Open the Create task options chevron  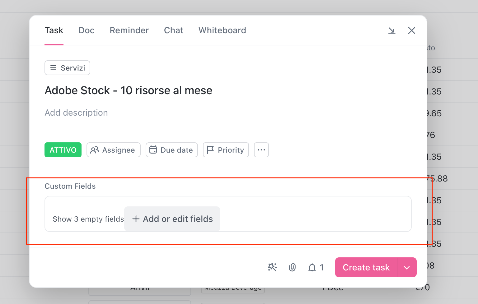coord(407,267)
